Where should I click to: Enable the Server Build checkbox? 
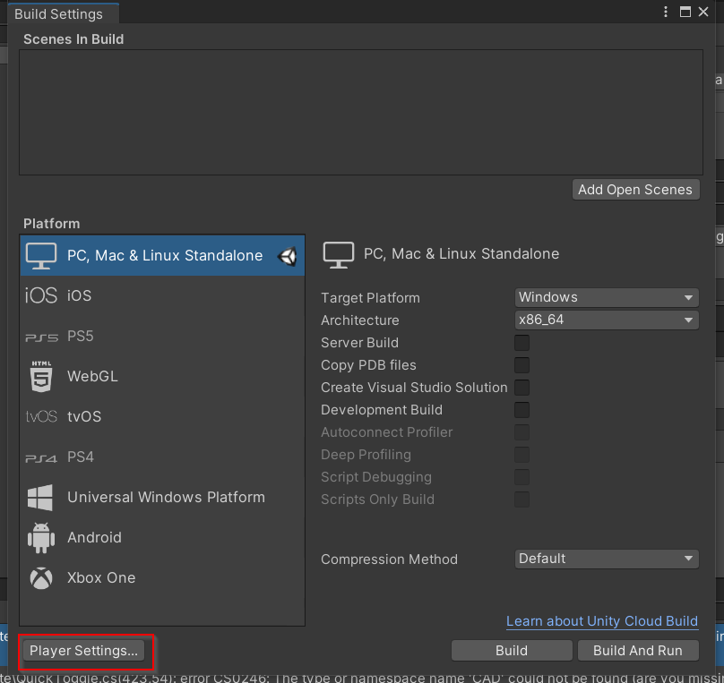coord(521,343)
